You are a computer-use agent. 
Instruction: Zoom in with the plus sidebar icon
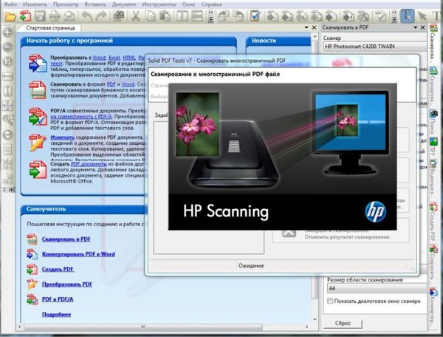pos(8,32)
